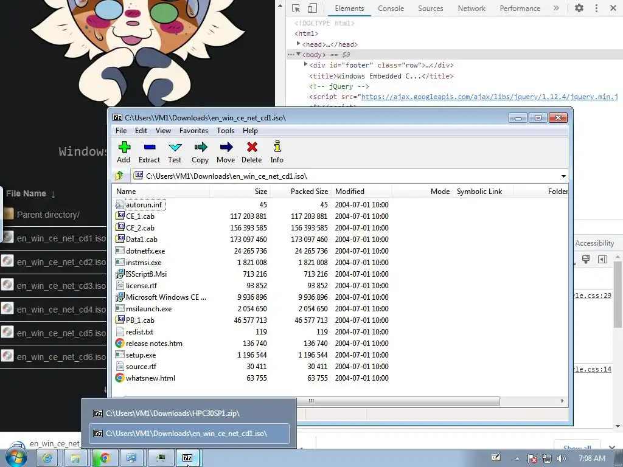Screen dimensions: 623x467
Task: Switch to en_win_ce_net_cd1.iso taskbar preview
Action: tap(189, 434)
